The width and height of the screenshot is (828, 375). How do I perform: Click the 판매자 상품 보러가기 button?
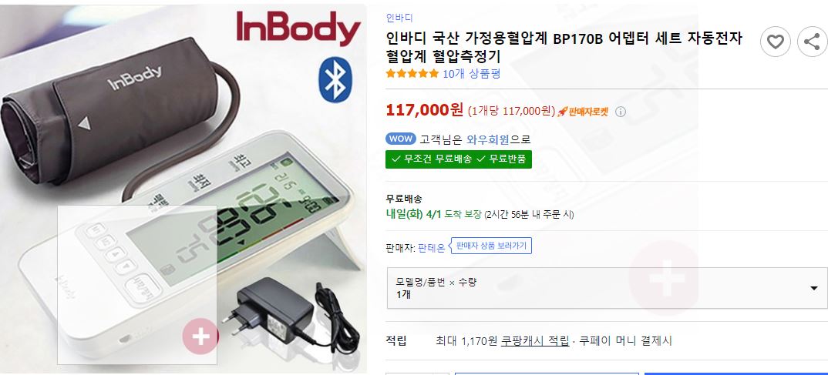(x=492, y=246)
